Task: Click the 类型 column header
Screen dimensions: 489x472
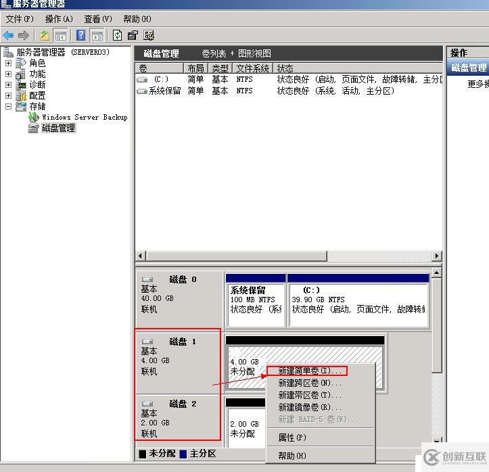Action: click(x=220, y=68)
